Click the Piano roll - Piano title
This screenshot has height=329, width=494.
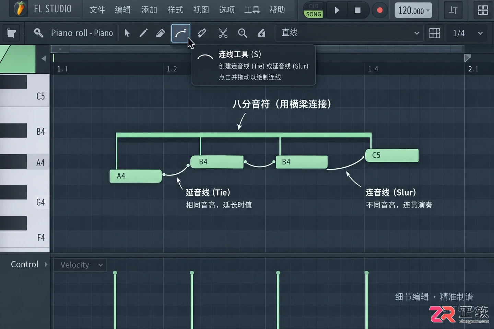click(82, 33)
